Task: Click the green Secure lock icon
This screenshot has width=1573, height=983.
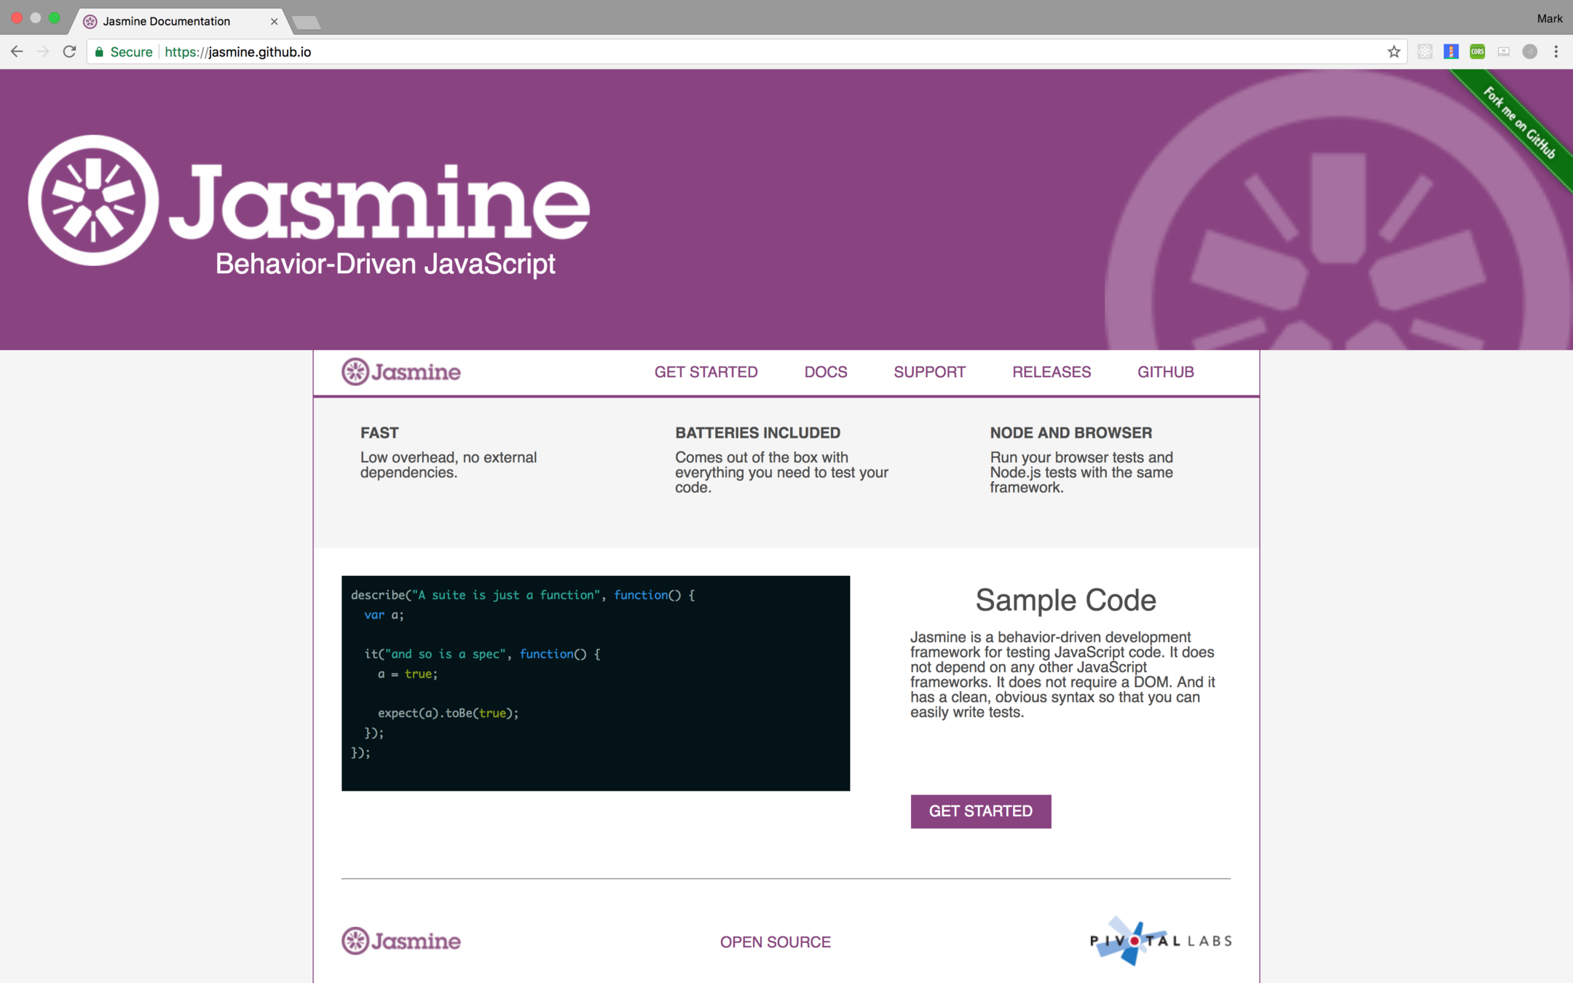Action: coord(100,52)
